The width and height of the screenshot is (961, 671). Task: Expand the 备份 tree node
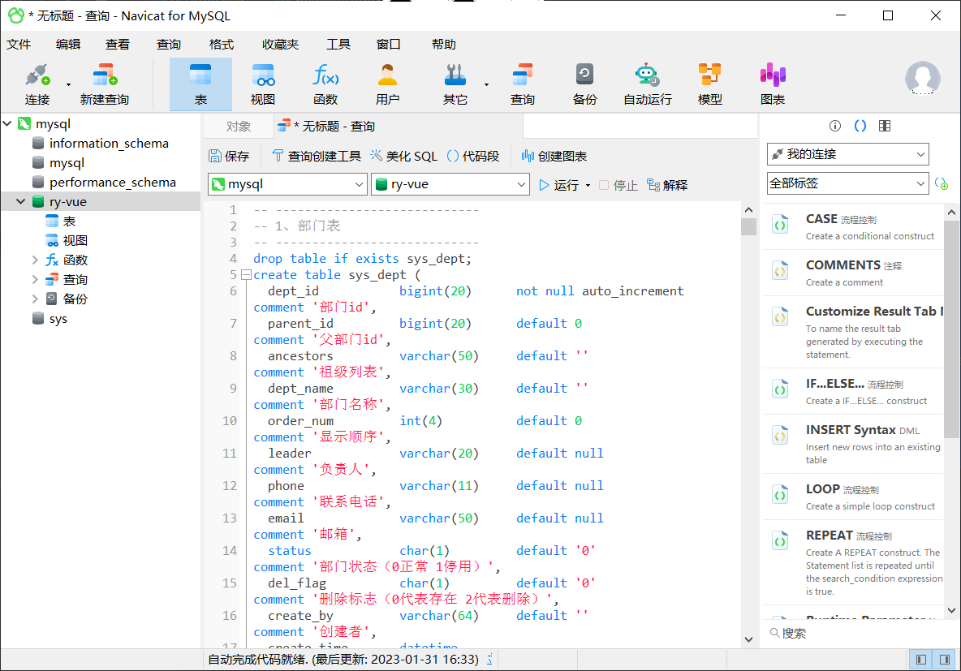point(35,299)
